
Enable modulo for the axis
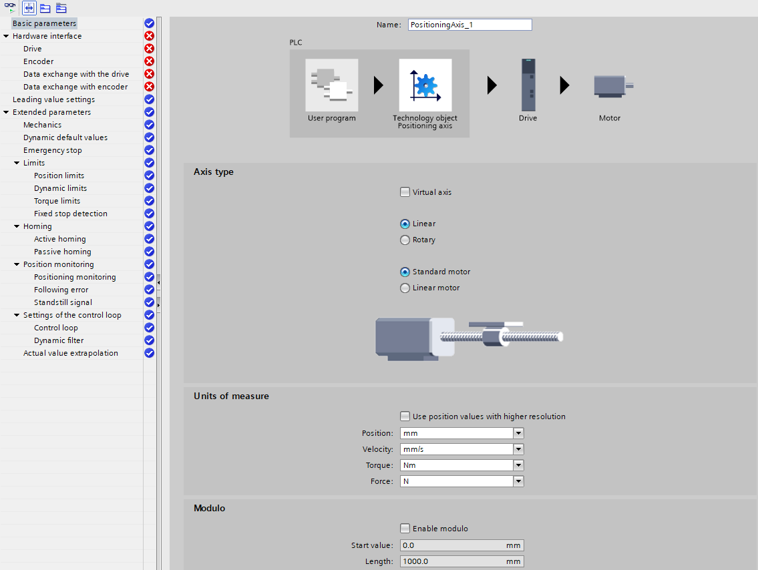click(405, 528)
